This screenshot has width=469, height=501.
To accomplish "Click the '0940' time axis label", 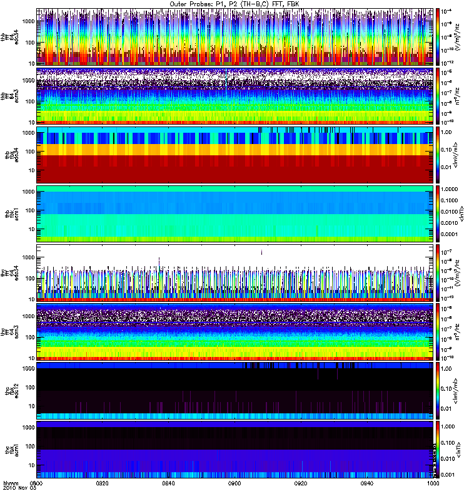I will [x=367, y=483].
